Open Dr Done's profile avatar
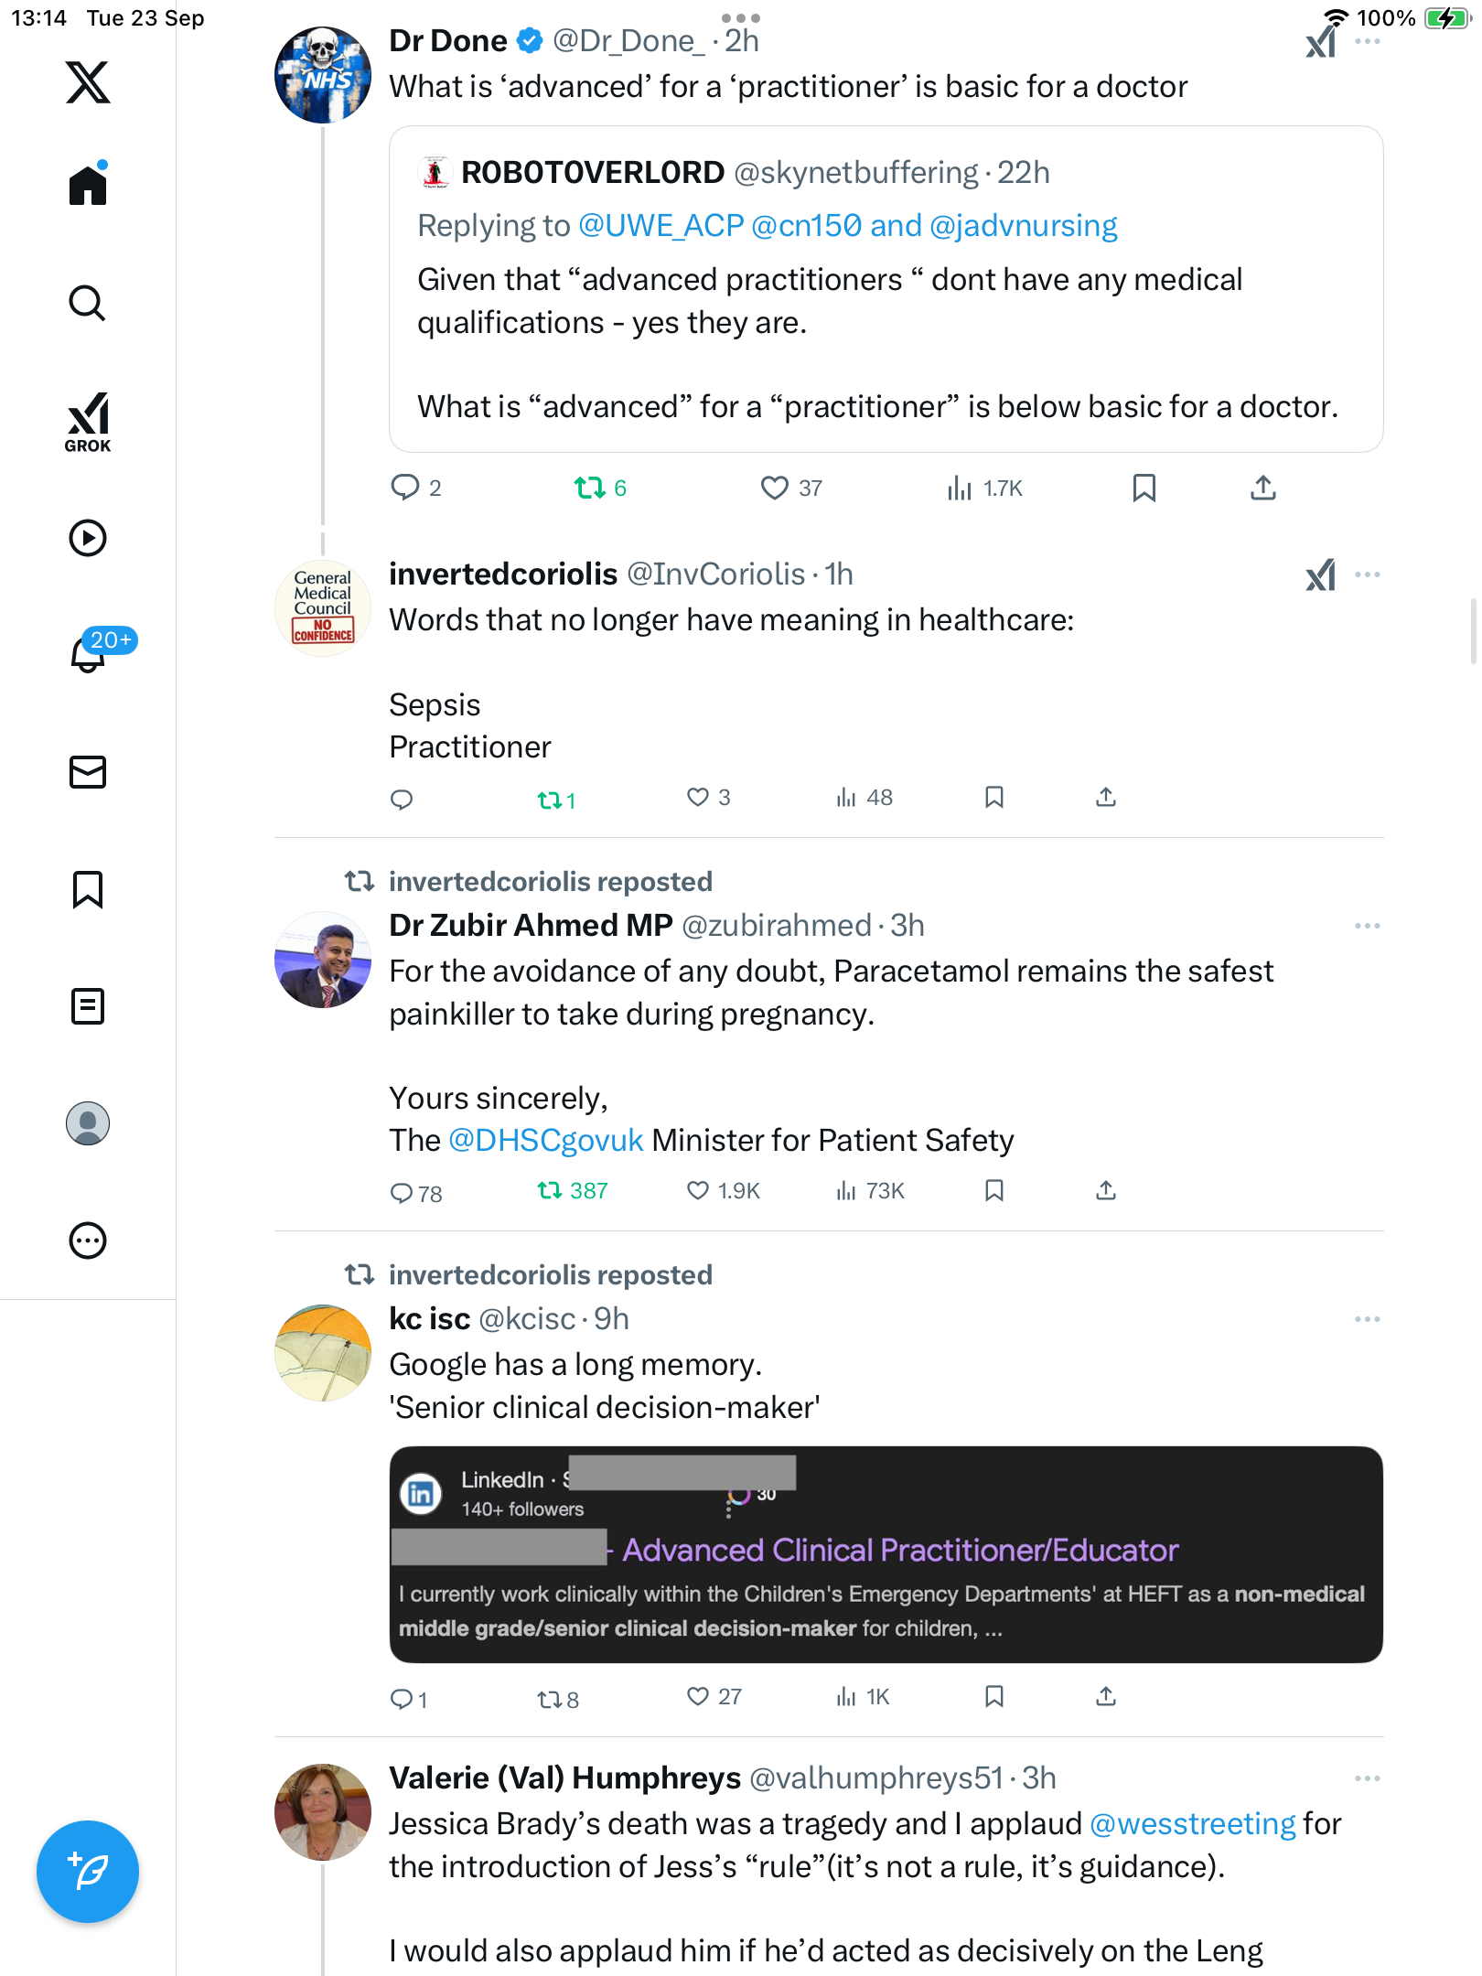 [x=323, y=75]
